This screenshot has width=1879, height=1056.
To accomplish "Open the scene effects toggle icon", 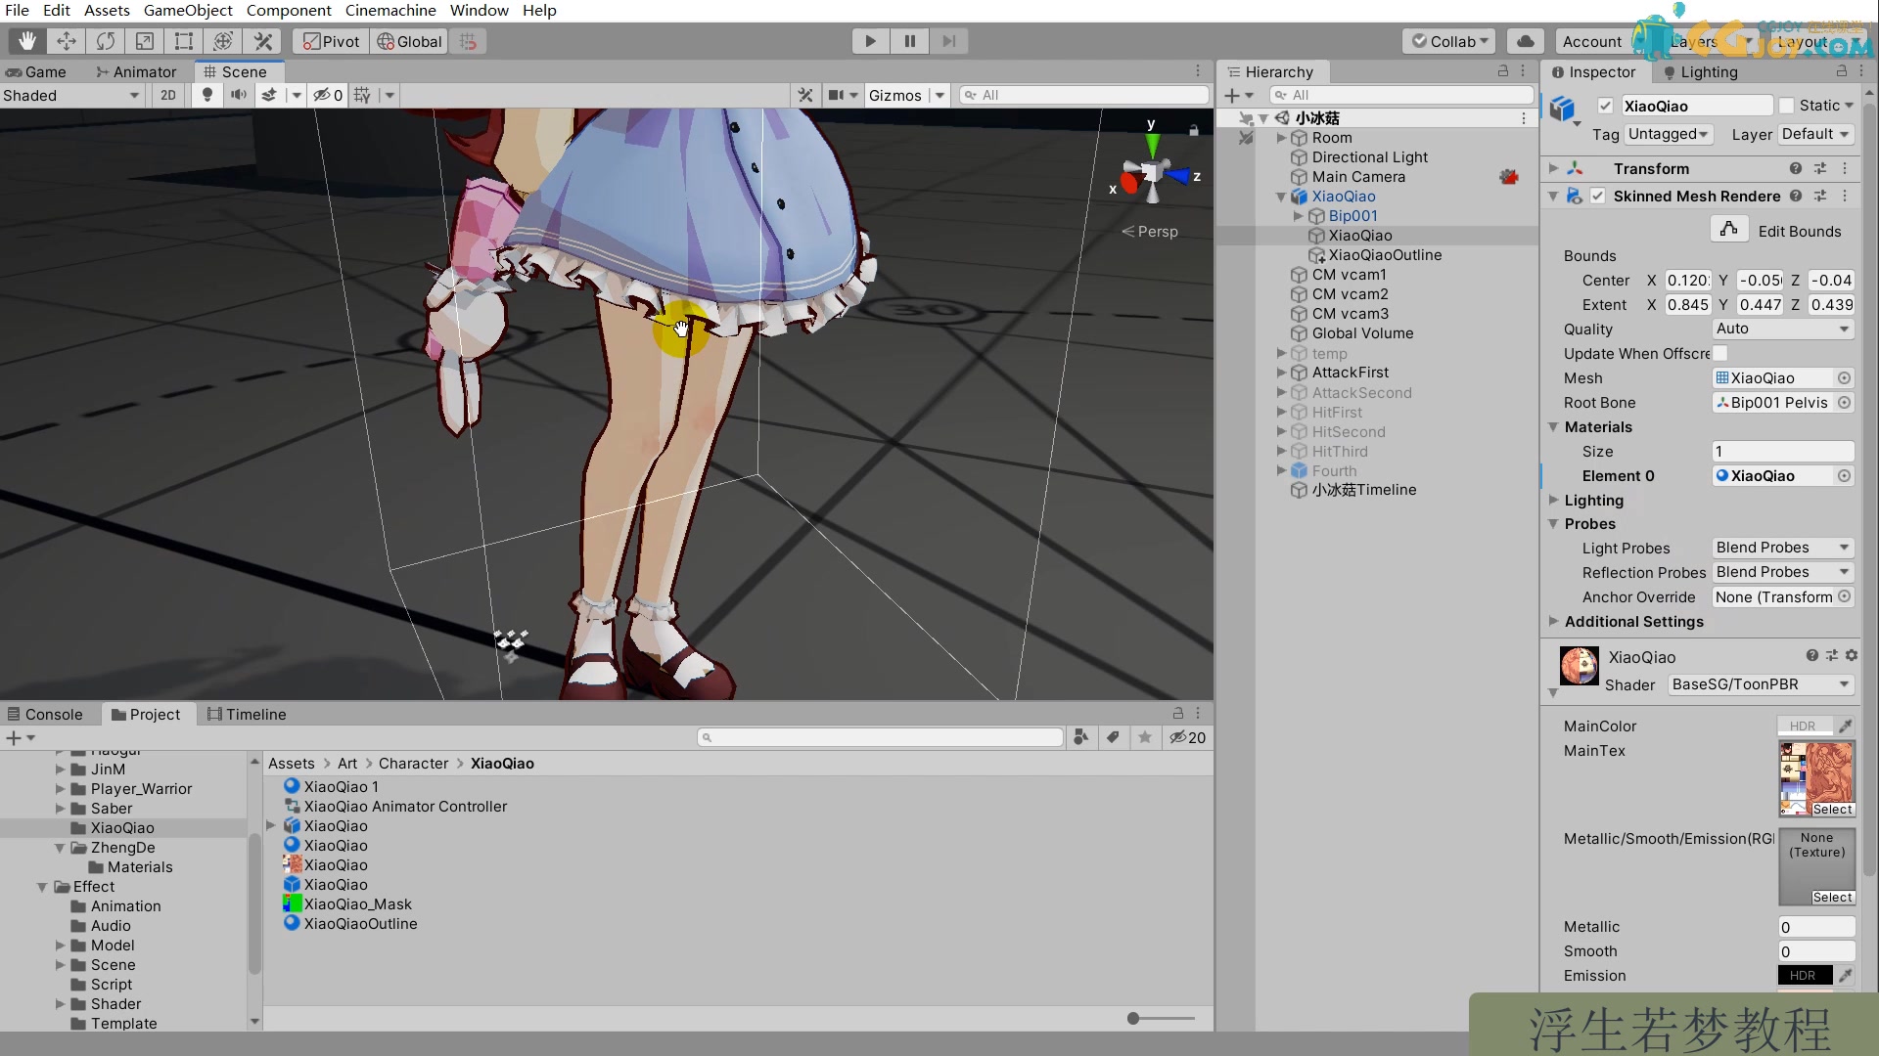I will tap(269, 95).
